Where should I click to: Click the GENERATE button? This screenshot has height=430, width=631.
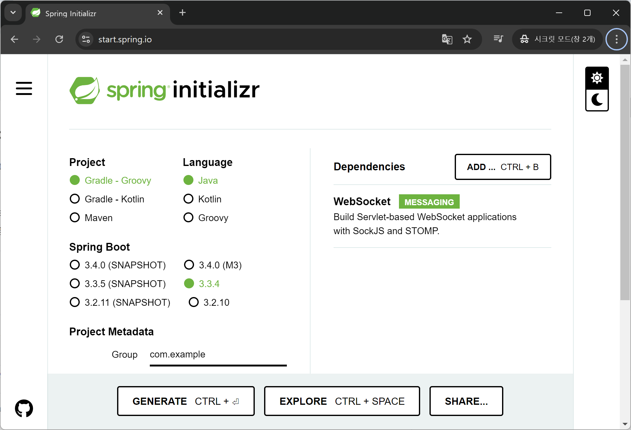click(x=186, y=401)
